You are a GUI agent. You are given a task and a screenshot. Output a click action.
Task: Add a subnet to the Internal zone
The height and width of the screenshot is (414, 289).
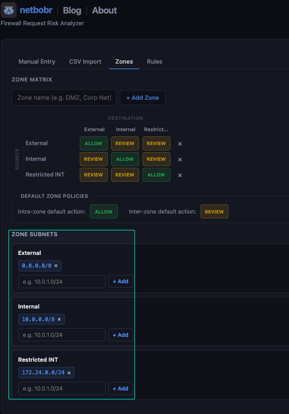(x=120, y=335)
